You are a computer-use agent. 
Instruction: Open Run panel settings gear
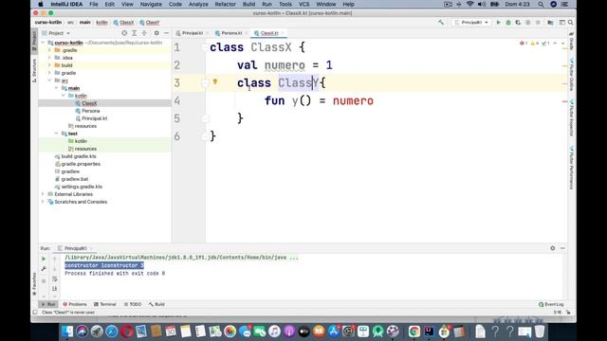[552, 248]
